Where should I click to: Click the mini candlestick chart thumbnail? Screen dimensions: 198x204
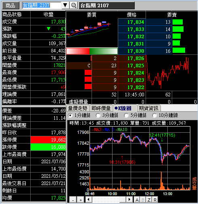point(89,29)
